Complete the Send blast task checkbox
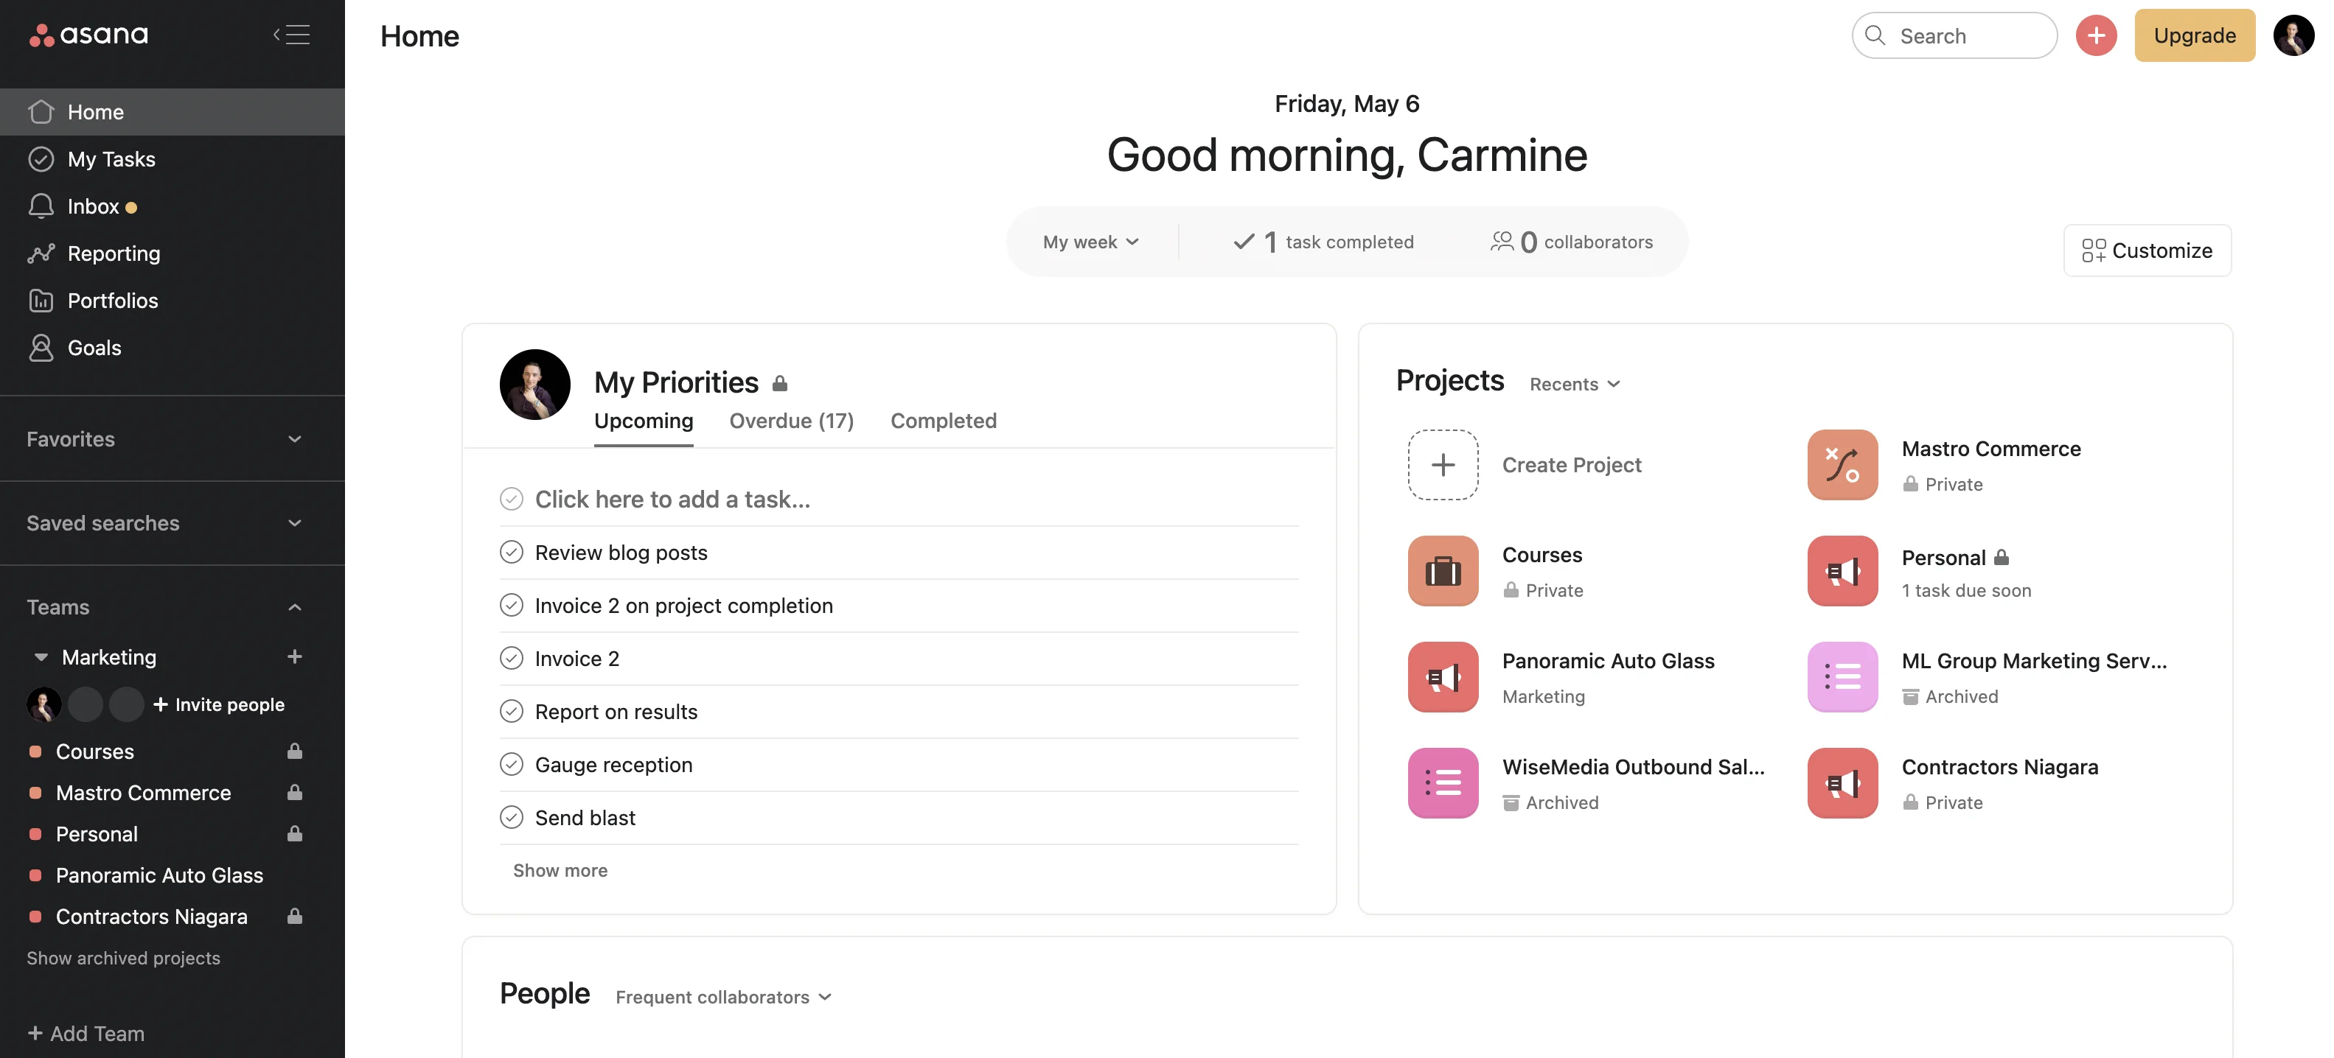 click(x=511, y=817)
